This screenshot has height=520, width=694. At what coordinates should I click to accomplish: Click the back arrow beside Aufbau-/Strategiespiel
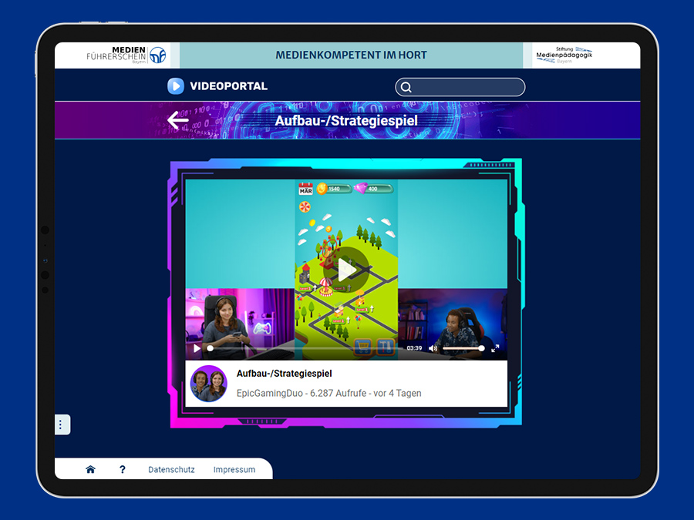[x=178, y=120]
